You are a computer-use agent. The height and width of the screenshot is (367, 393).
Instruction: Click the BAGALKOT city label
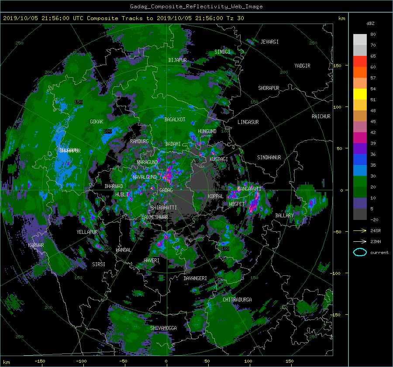(175, 120)
